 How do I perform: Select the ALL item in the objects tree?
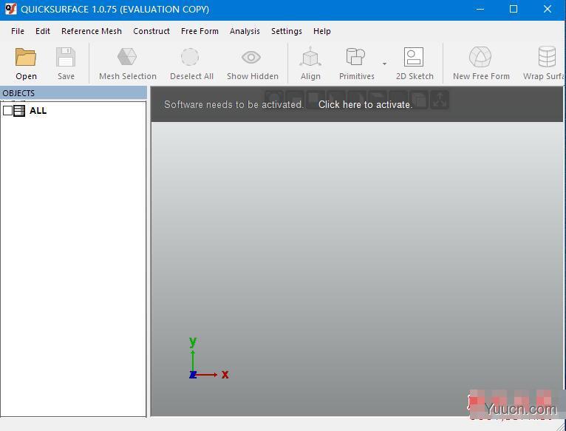(38, 111)
